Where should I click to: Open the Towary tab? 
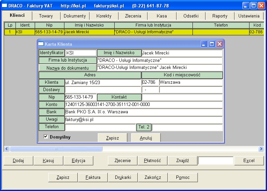tap(46, 16)
